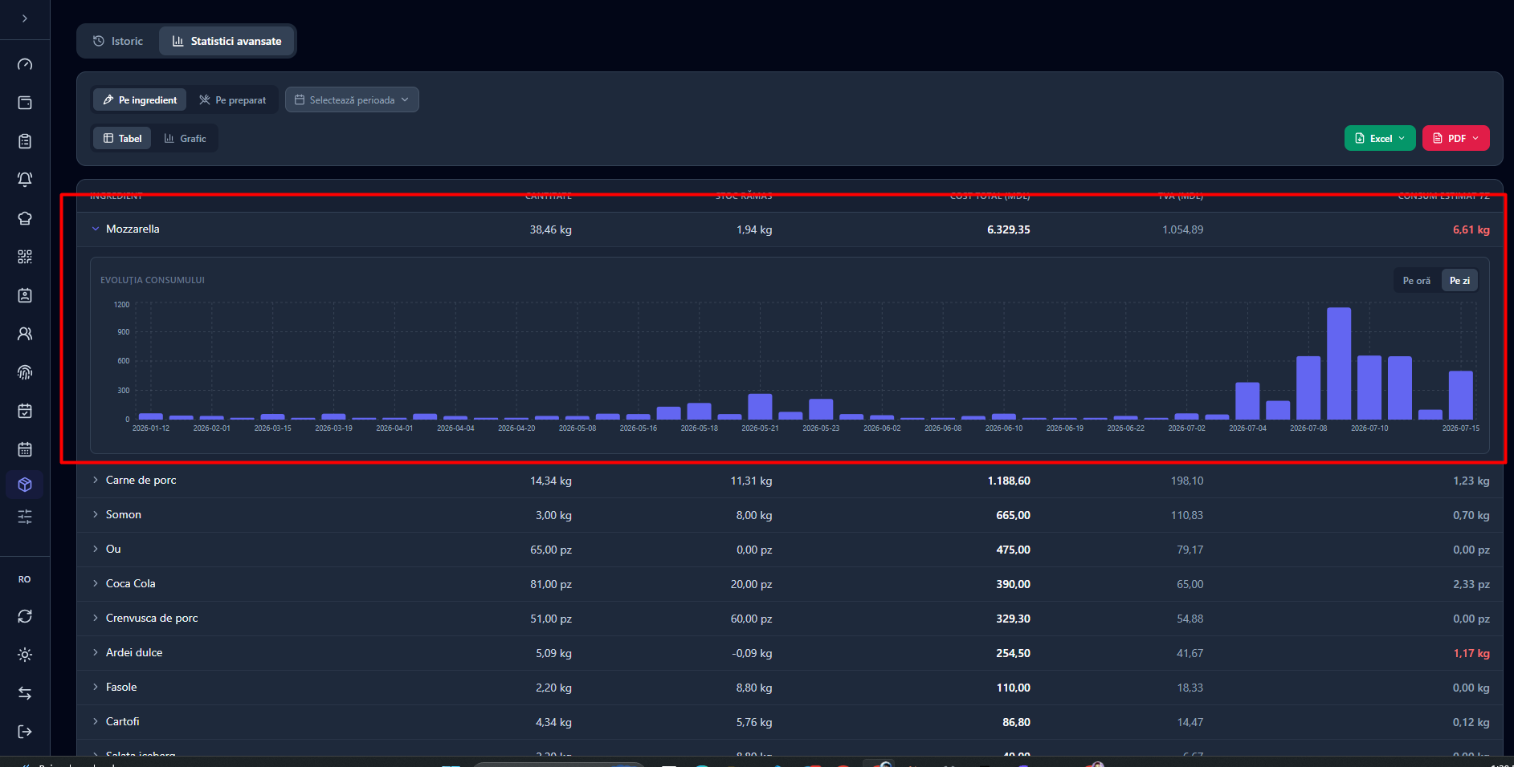Image resolution: width=1514 pixels, height=767 pixels.
Task: Open the Selectează perioada dropdown
Action: pos(352,100)
